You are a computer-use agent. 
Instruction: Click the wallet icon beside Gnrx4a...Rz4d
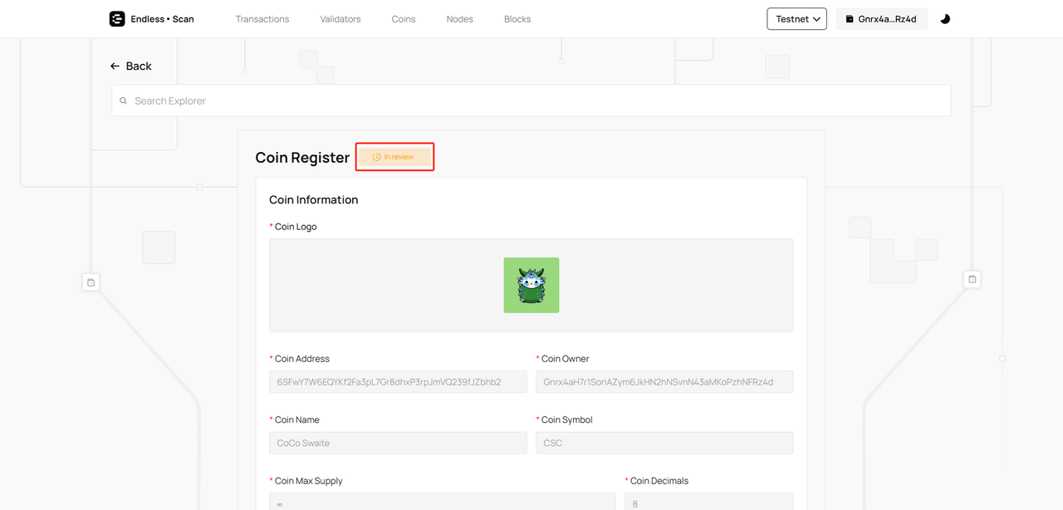850,19
